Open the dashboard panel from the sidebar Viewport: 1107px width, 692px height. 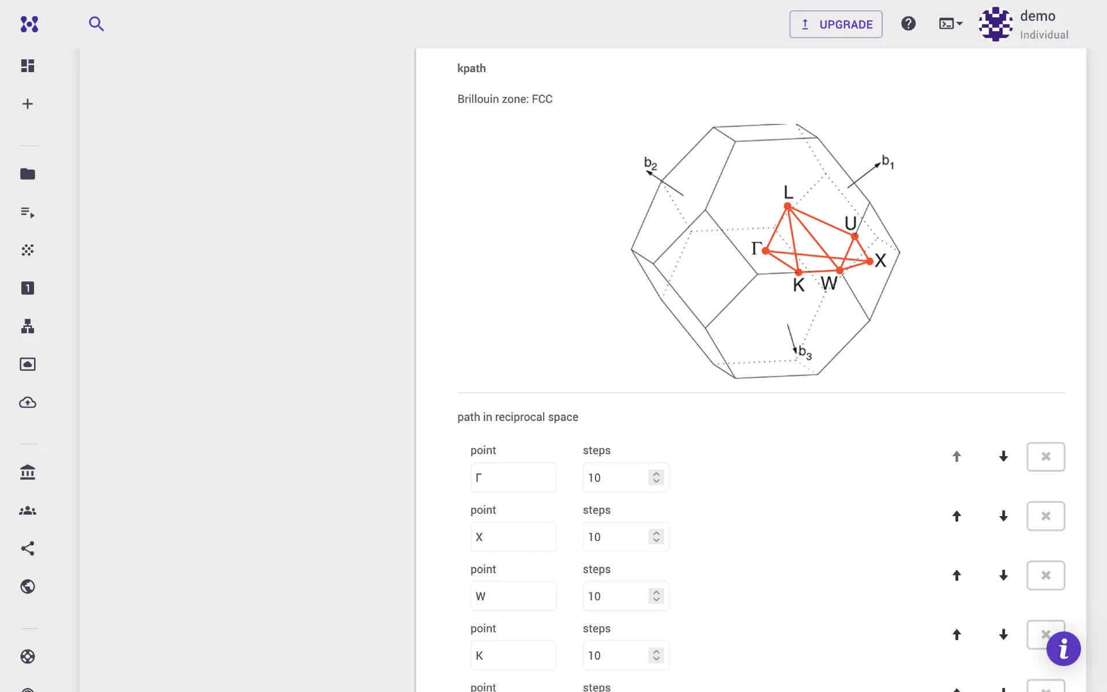27,65
